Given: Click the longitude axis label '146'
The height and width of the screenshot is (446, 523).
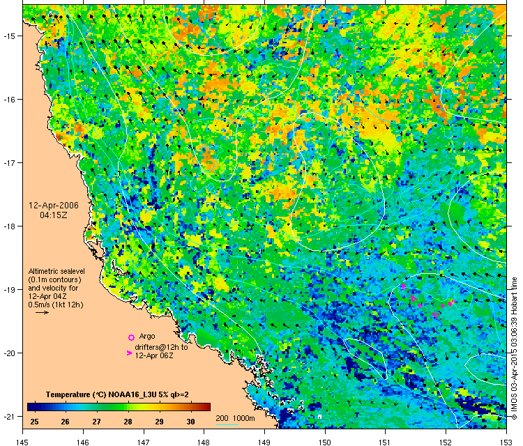Looking at the screenshot, I should (x=83, y=442).
